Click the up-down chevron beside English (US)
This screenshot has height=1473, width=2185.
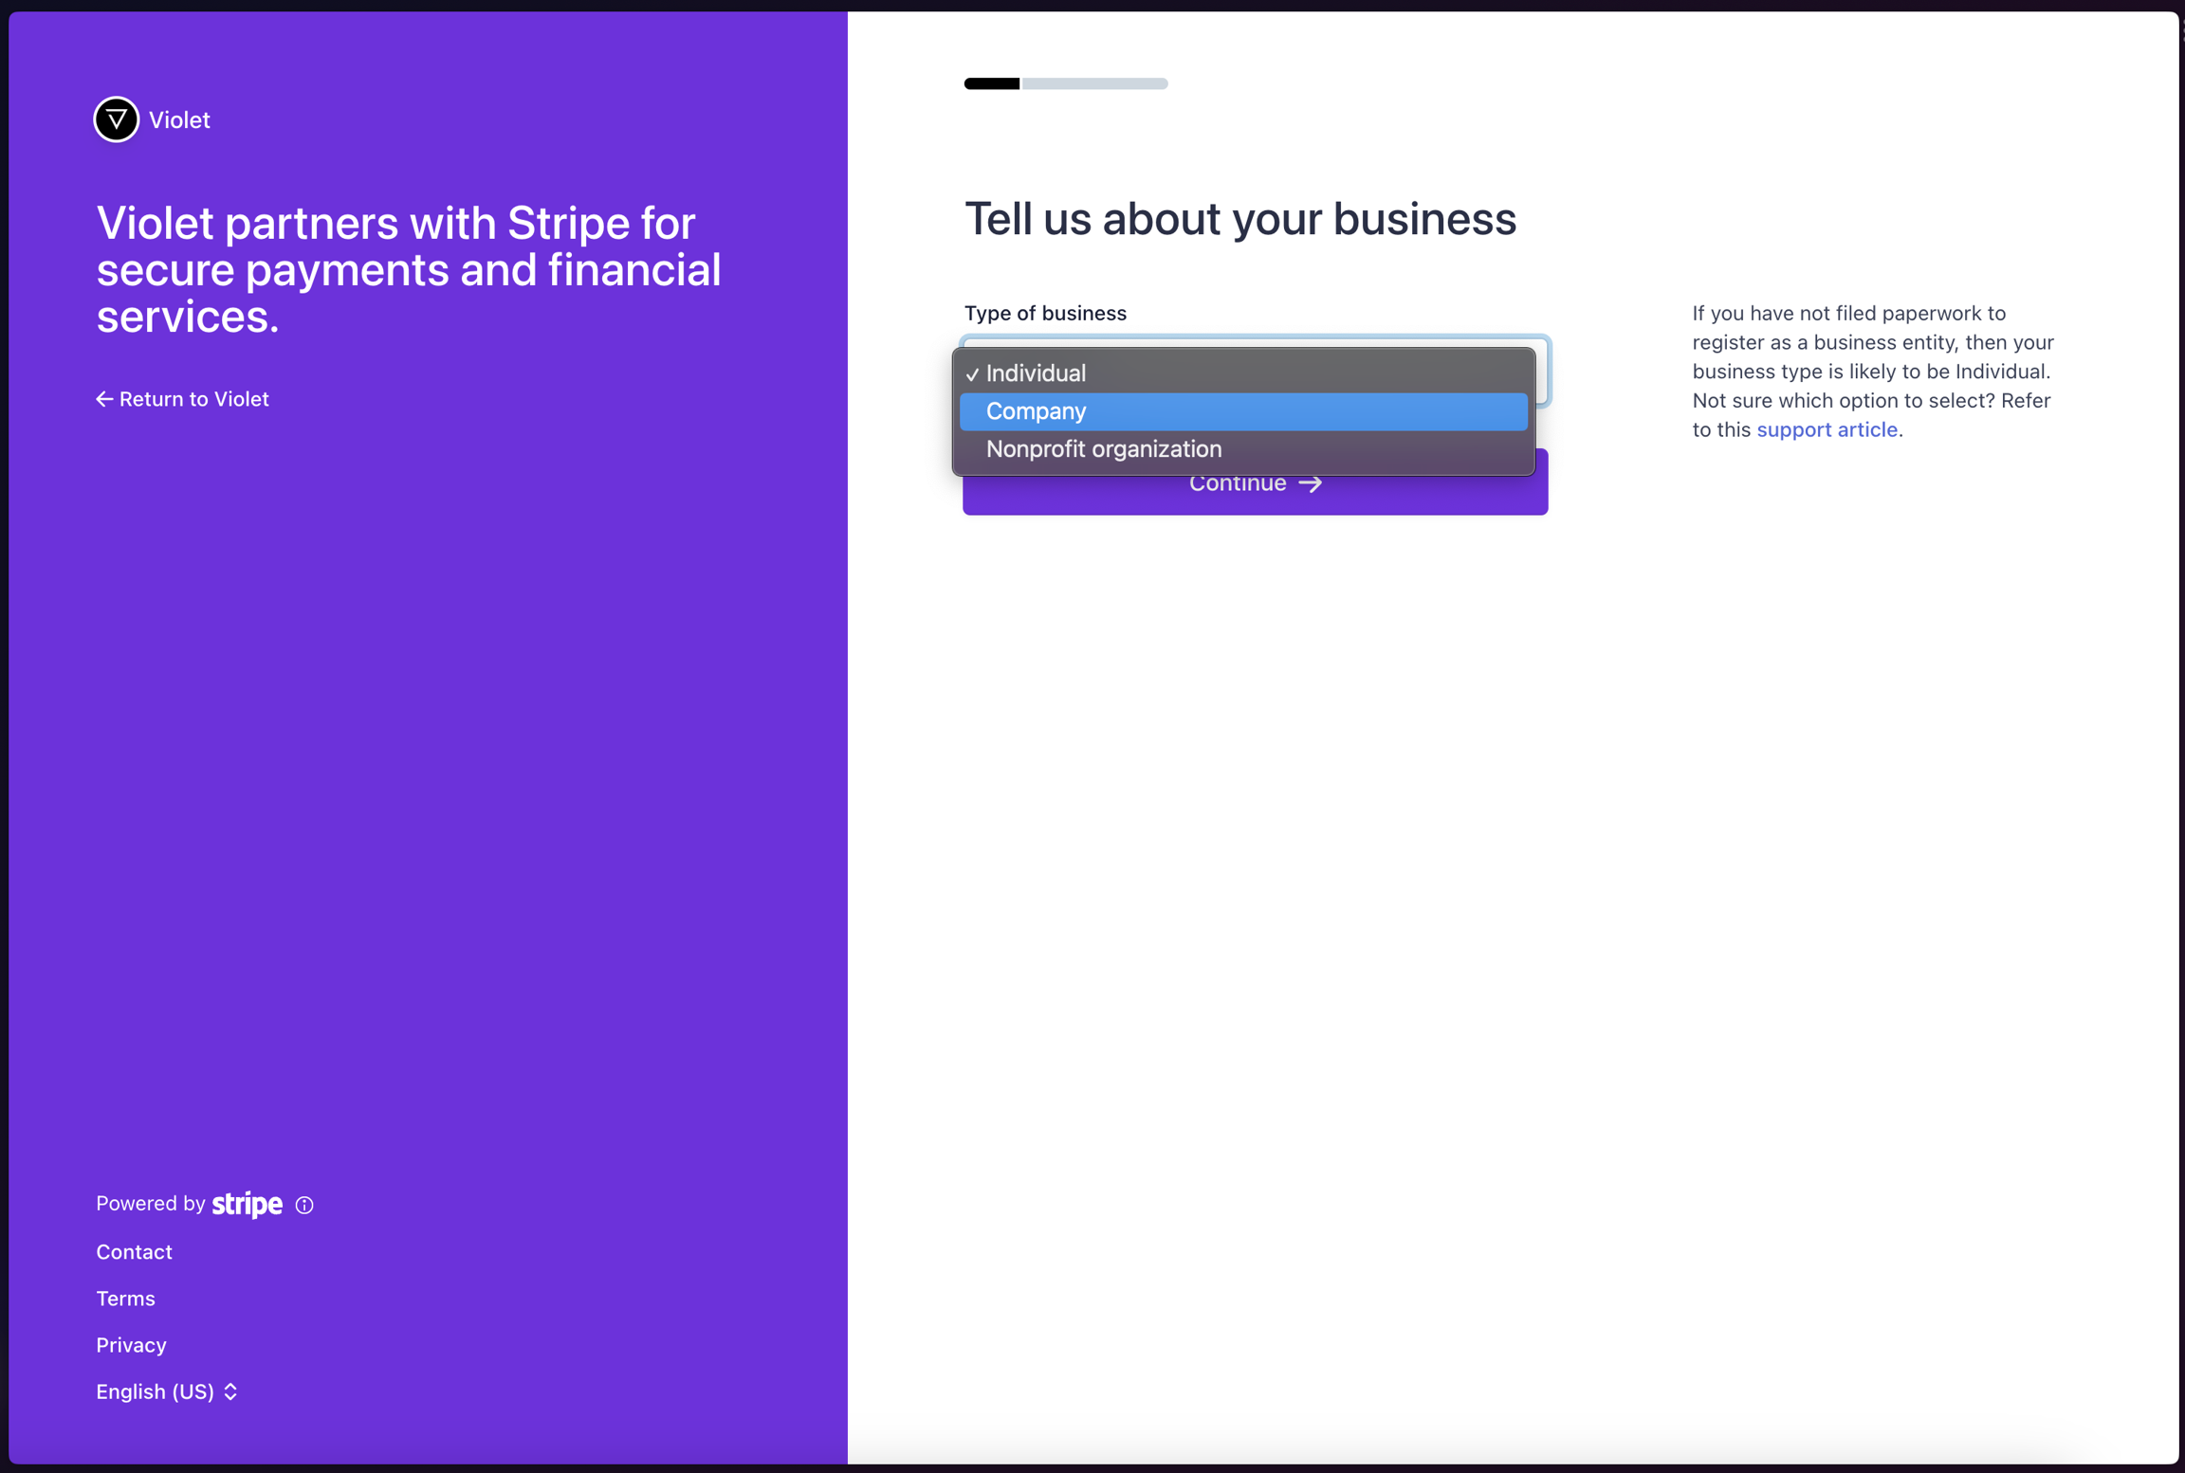point(230,1391)
